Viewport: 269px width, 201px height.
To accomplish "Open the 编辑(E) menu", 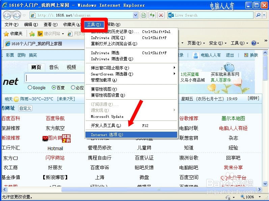I will pos(31,25).
